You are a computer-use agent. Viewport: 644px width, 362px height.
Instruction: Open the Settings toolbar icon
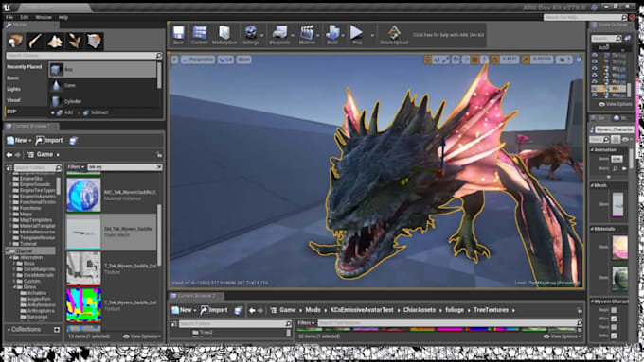click(251, 34)
